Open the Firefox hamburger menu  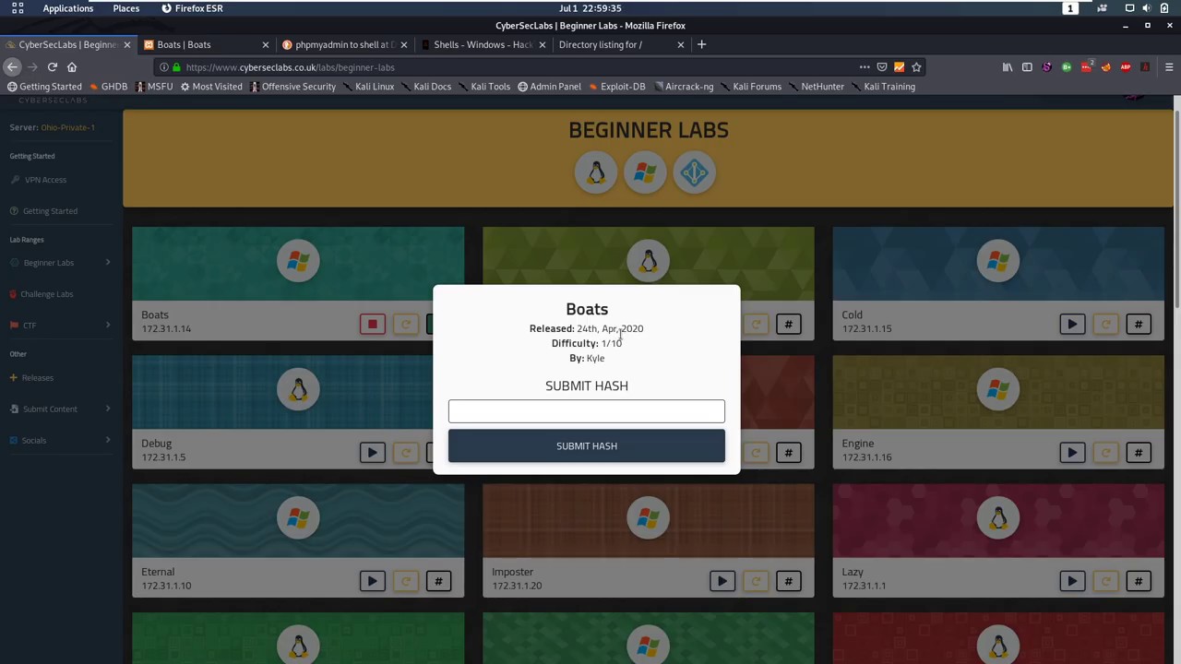point(1169,67)
